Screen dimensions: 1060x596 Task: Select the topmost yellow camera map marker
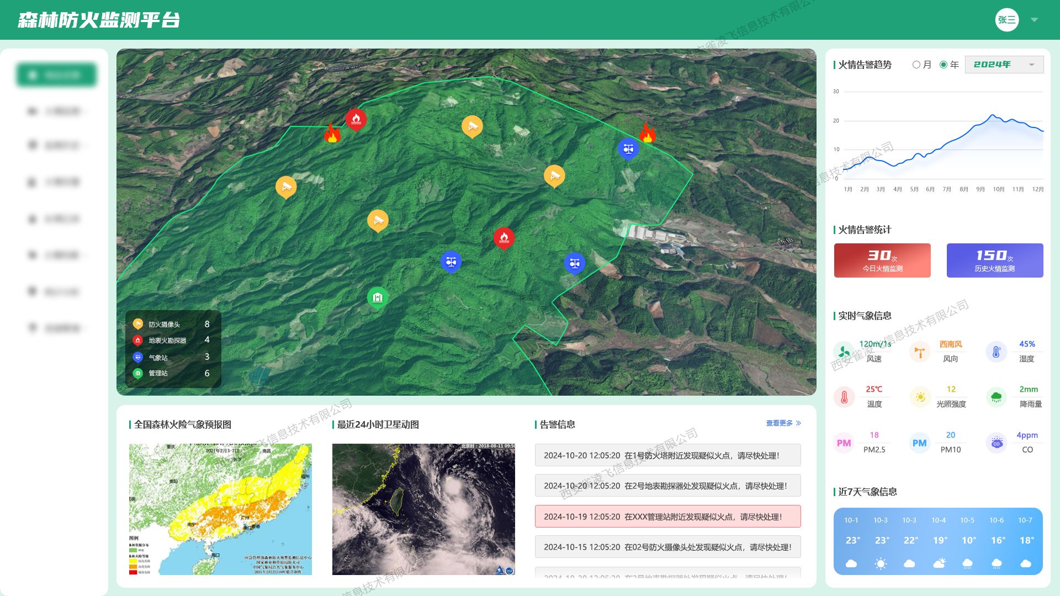click(472, 126)
